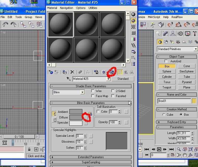Enable 2-Sided checkbox

click(113, 91)
